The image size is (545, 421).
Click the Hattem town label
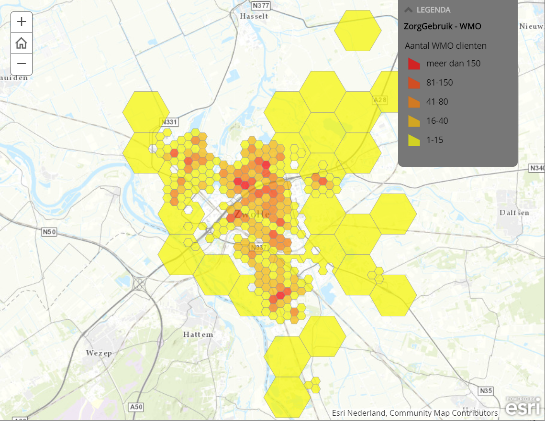coord(198,335)
